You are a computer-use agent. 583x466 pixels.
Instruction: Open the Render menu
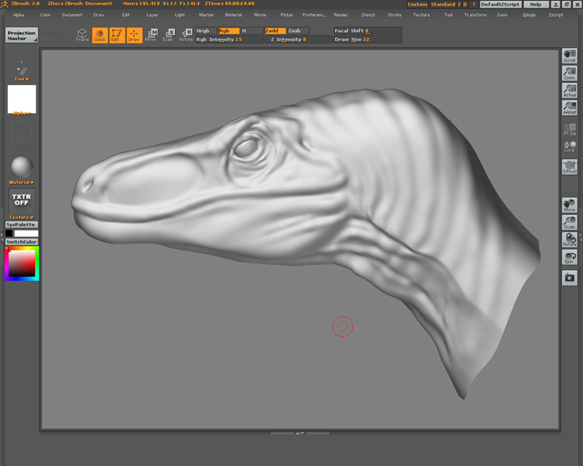coord(340,15)
